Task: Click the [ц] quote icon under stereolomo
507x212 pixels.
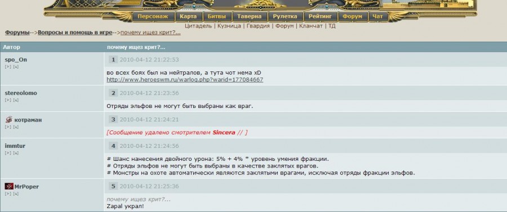Action: (x=16, y=100)
